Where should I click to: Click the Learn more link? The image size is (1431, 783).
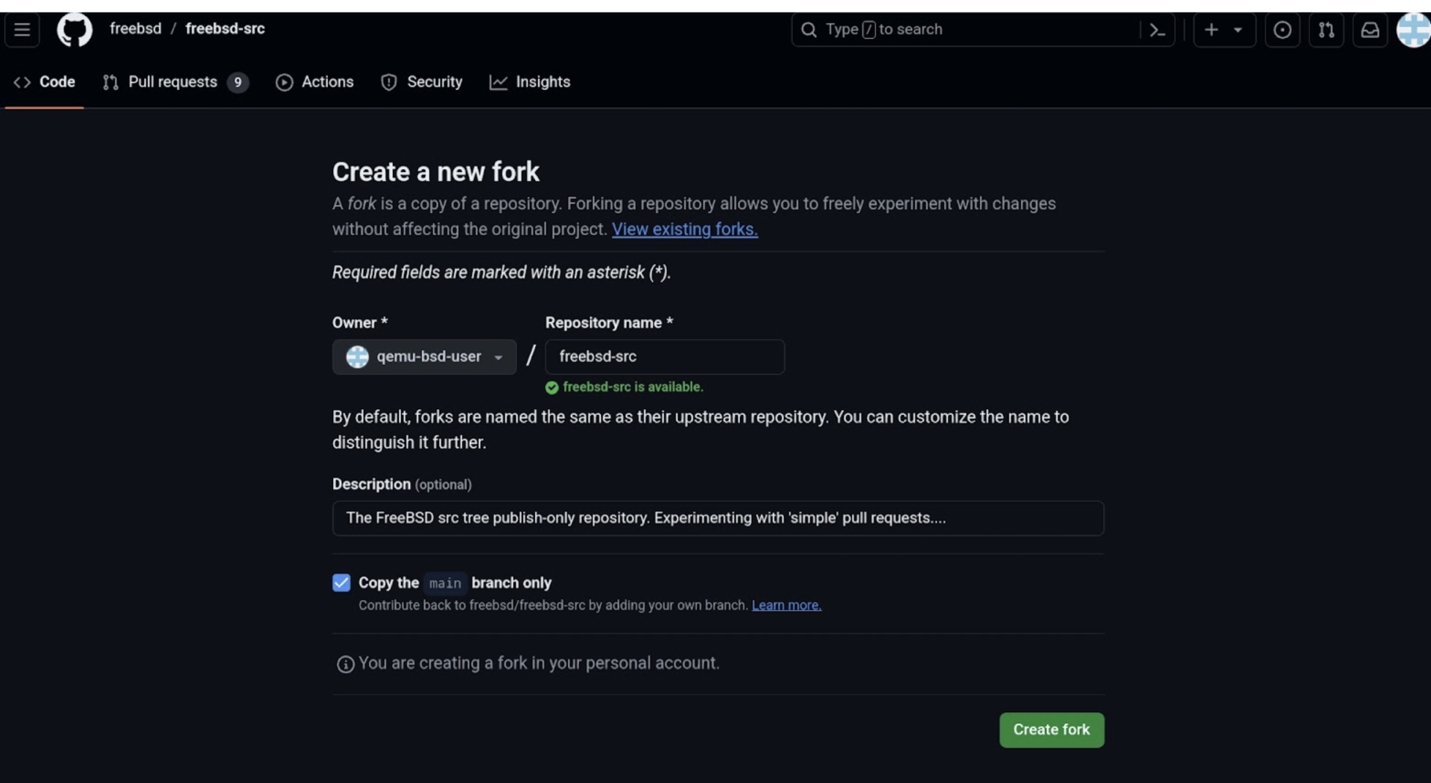tap(786, 605)
